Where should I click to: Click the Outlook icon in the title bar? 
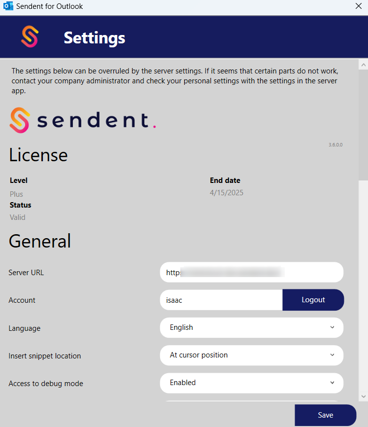click(8, 6)
